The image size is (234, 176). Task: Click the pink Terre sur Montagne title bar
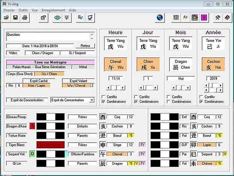[50, 62]
